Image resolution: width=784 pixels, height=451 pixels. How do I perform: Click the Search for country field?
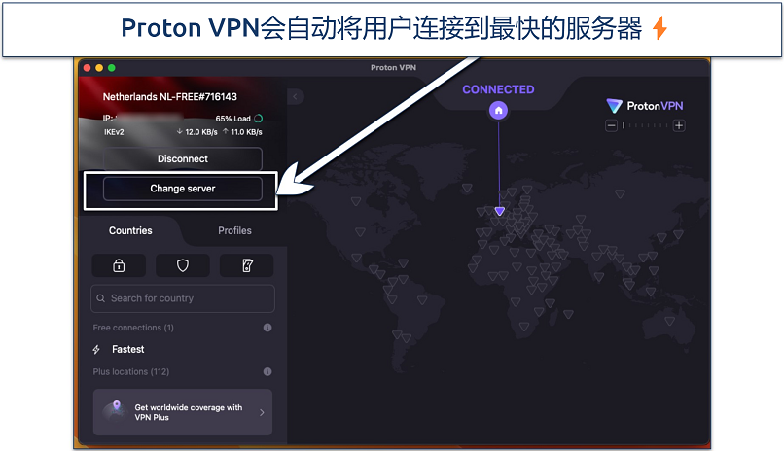[x=183, y=298]
